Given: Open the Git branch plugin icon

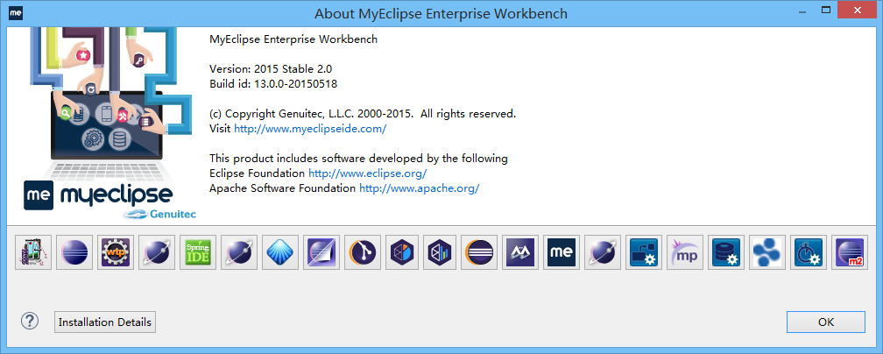Looking at the screenshot, I should pyautogui.click(x=363, y=252).
